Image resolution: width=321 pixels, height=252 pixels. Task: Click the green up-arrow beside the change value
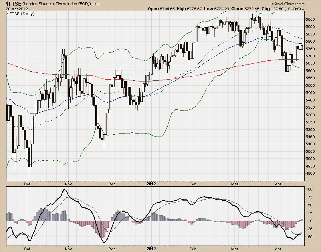(303, 9)
